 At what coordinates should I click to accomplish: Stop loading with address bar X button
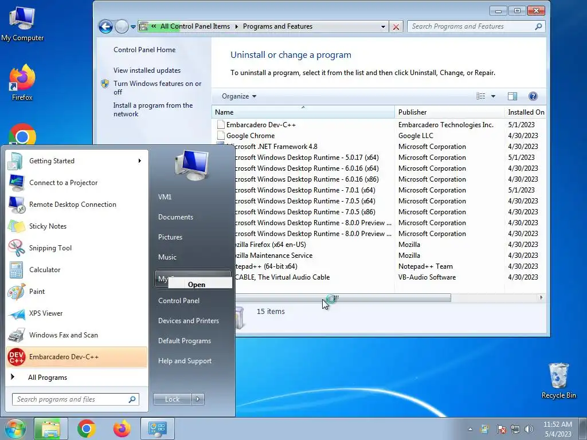(x=396, y=26)
